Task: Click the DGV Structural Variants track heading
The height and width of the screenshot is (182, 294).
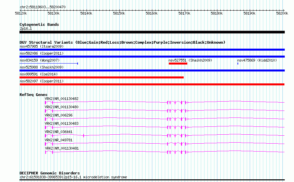Action: (x=123, y=42)
